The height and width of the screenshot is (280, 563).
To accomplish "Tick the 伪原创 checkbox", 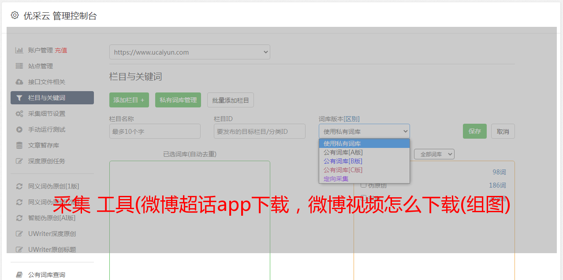I will click(364, 185).
